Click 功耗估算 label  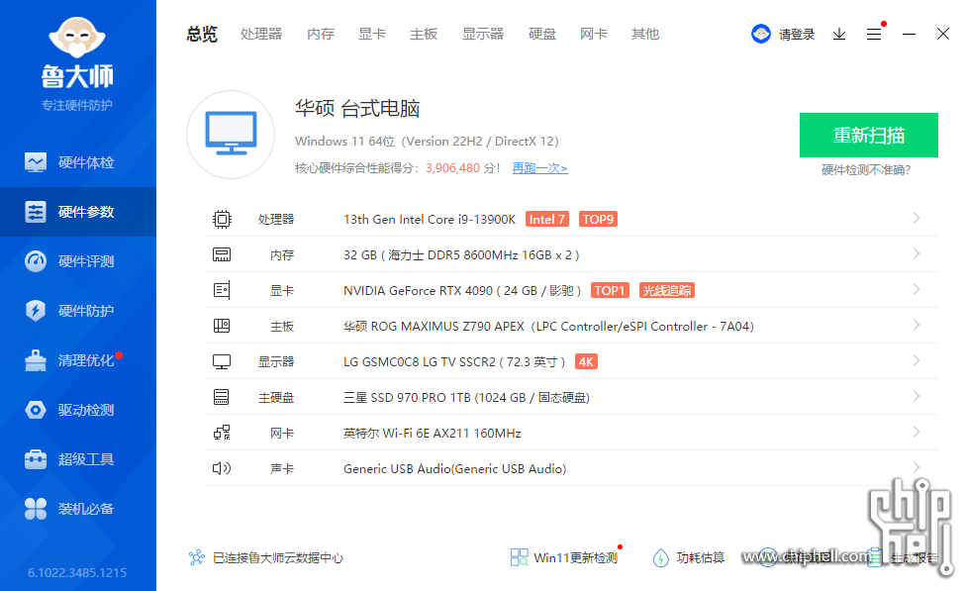coord(701,557)
